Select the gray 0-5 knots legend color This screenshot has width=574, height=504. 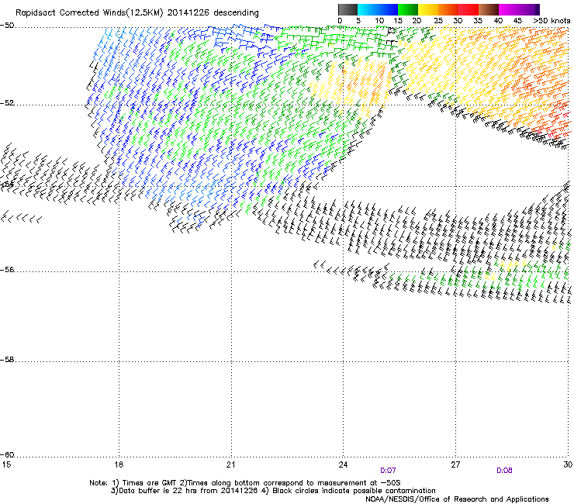coord(348,9)
